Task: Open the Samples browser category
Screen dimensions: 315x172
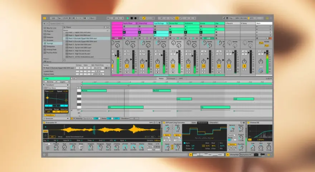Action: point(49,37)
